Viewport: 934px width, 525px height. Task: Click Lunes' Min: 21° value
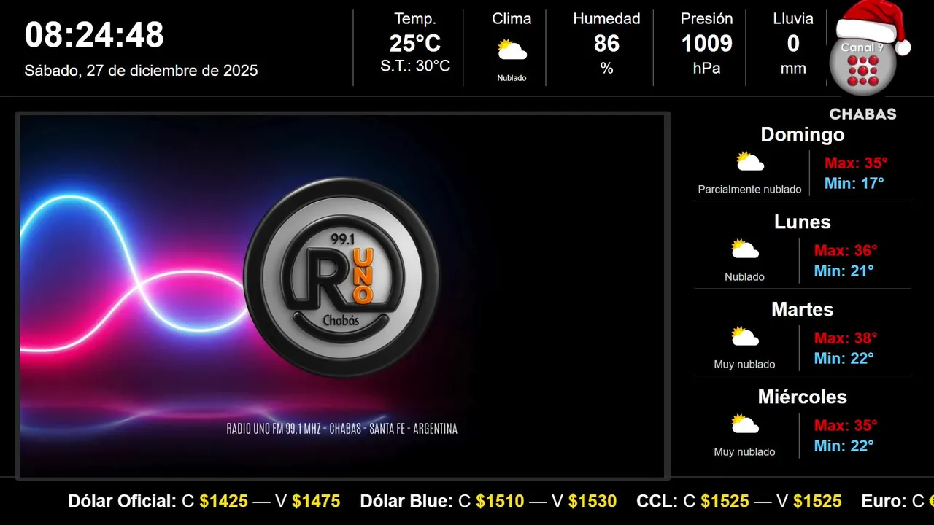tap(844, 271)
